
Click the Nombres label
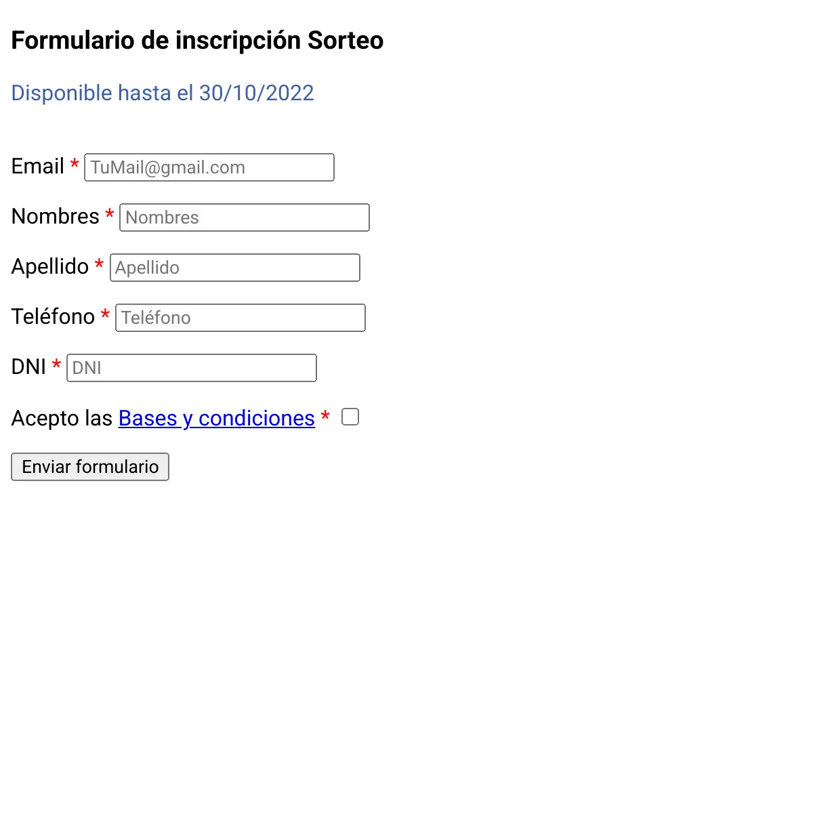pyautogui.click(x=56, y=217)
